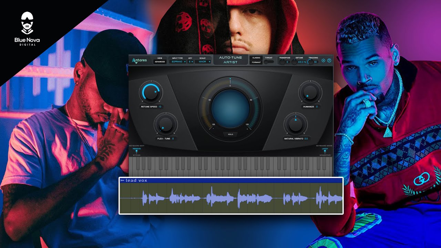Click the Flex-Tune value 0
The image size is (441, 248).
tap(173, 138)
